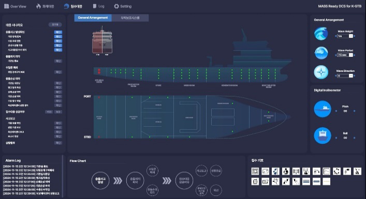The image size is (366, 199).
Task: Click the blue square right of Wave Height
Action: (x=354, y=36)
